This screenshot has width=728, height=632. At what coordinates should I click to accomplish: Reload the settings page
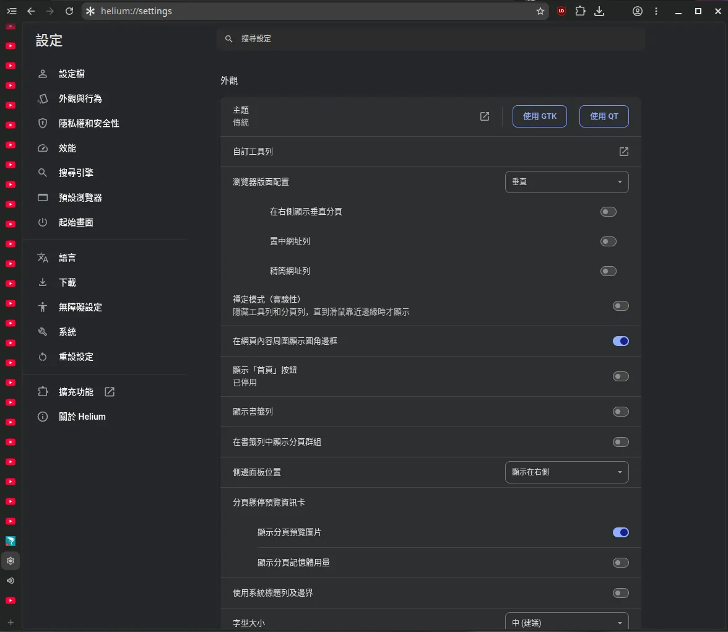[69, 11]
